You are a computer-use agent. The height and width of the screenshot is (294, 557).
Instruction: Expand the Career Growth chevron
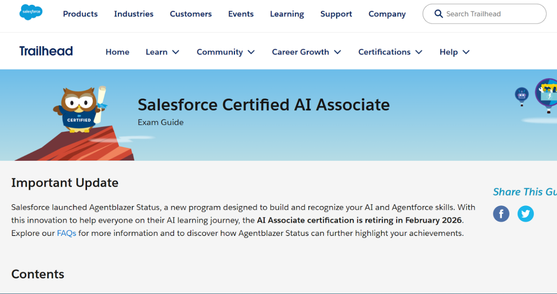tap(337, 52)
